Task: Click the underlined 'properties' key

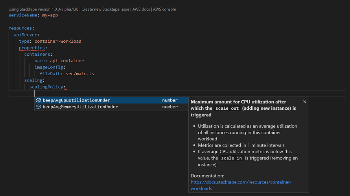Action: pyautogui.click(x=32, y=48)
